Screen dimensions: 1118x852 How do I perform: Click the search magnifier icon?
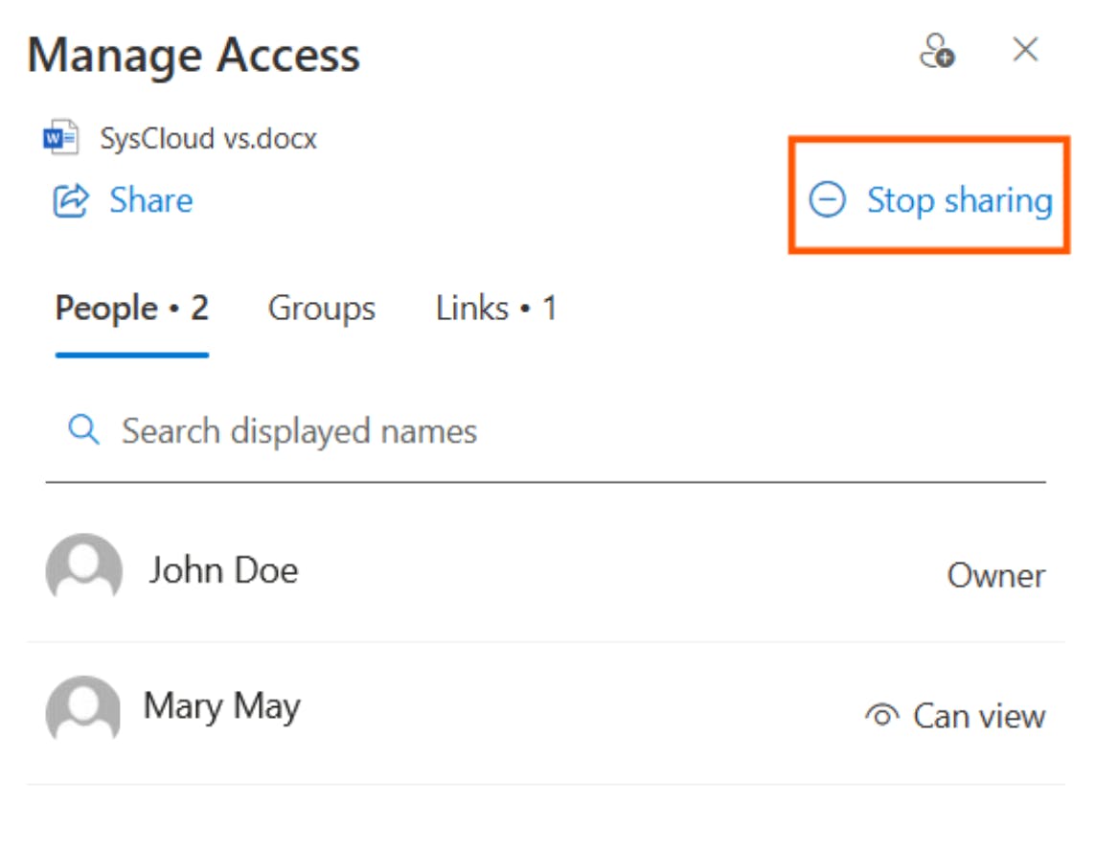84,431
